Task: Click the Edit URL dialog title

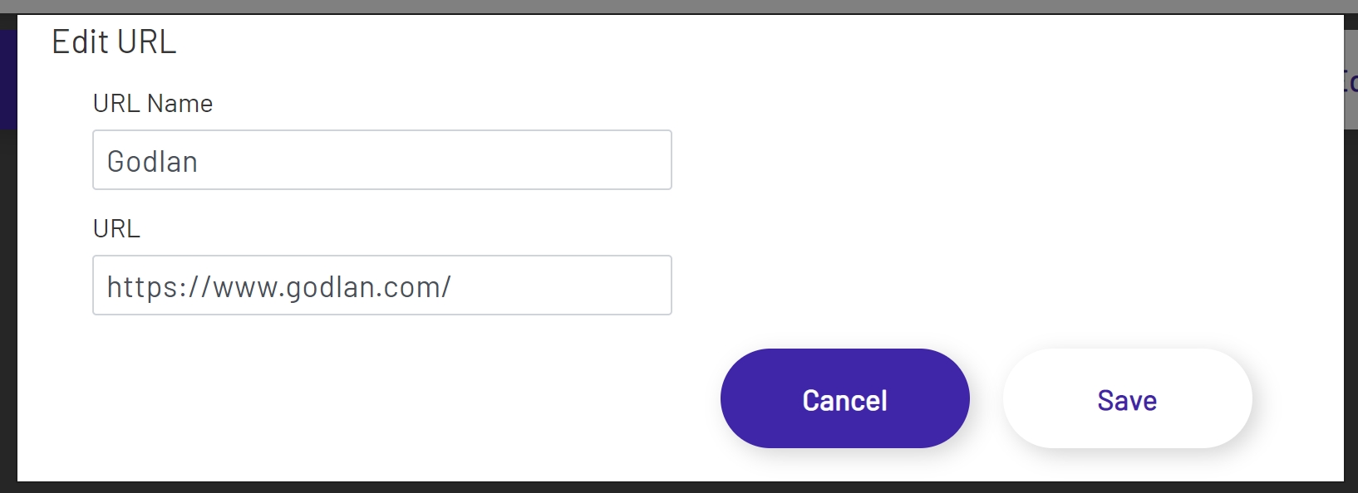Action: [x=114, y=41]
